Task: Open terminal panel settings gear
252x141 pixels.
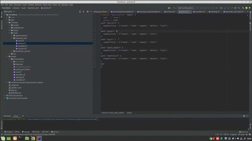Action: tap(244, 116)
